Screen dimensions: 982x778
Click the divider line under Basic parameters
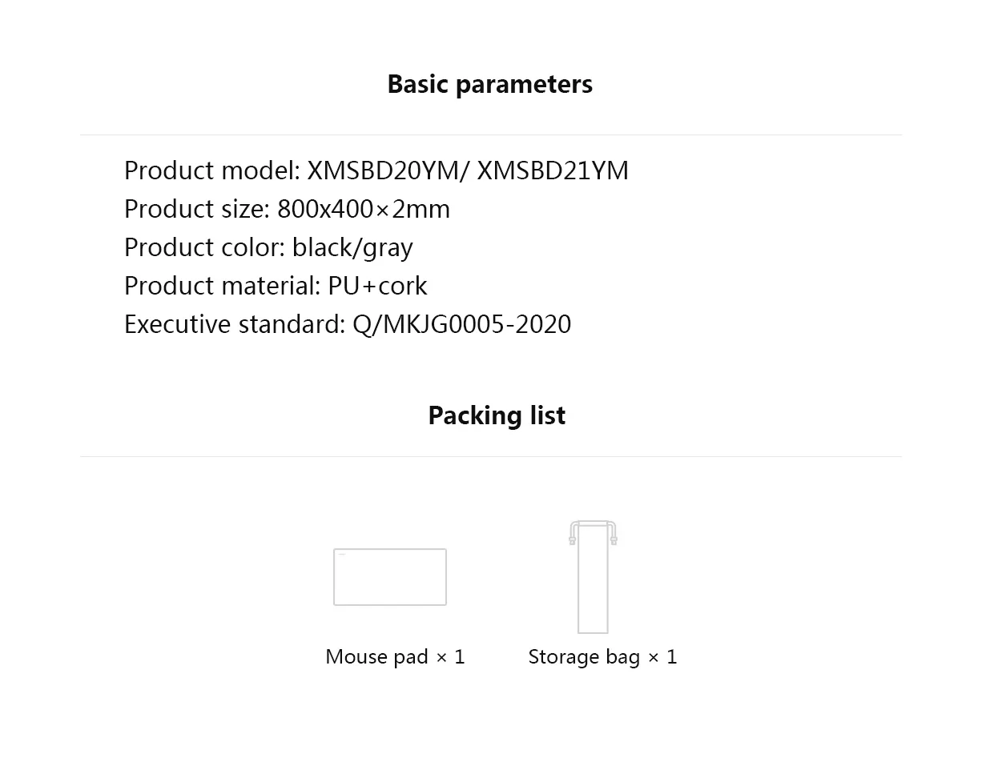[490, 134]
